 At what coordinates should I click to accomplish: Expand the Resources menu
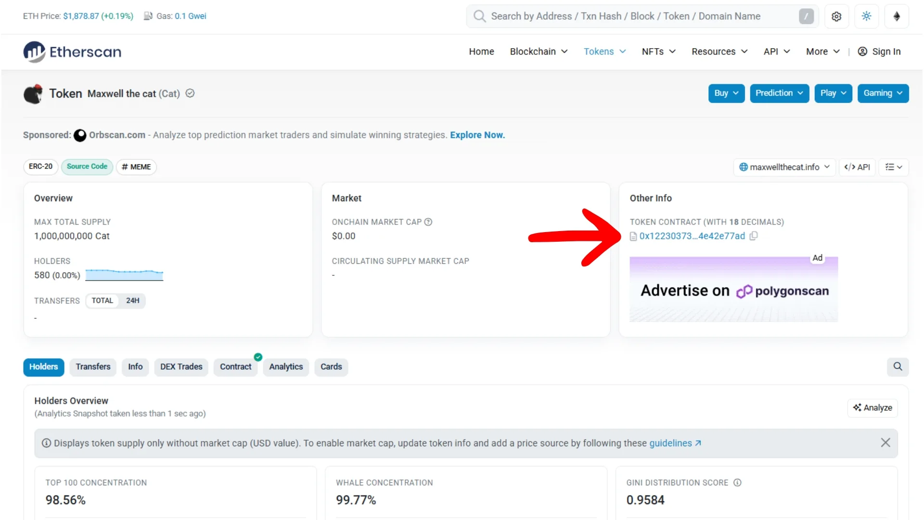(x=719, y=52)
